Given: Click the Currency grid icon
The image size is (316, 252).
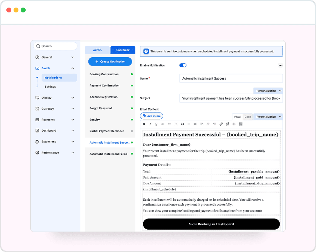Looking at the screenshot, I should (37, 109).
